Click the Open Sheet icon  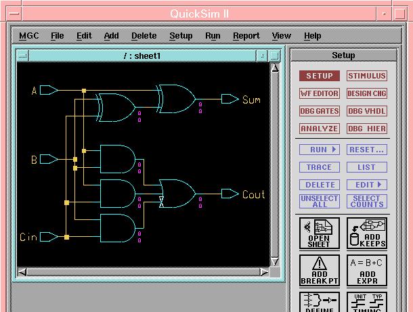point(320,233)
